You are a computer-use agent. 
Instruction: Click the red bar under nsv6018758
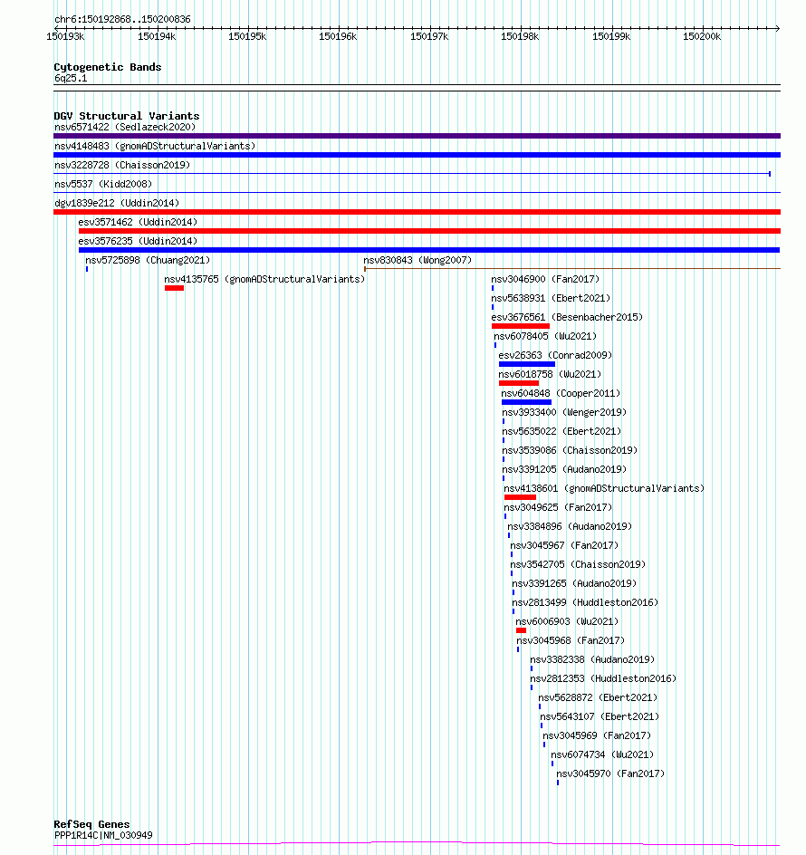click(x=519, y=384)
